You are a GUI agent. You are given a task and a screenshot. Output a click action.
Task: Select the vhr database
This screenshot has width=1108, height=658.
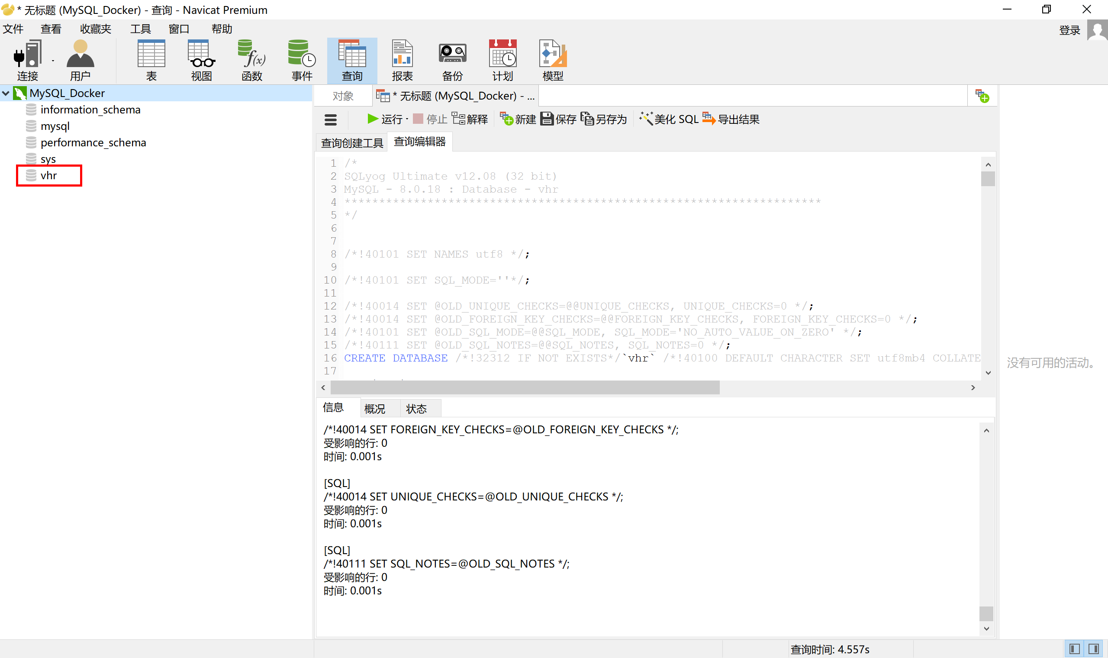point(48,176)
